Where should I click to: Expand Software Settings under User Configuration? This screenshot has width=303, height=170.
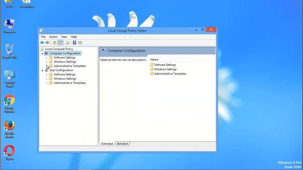point(46,75)
